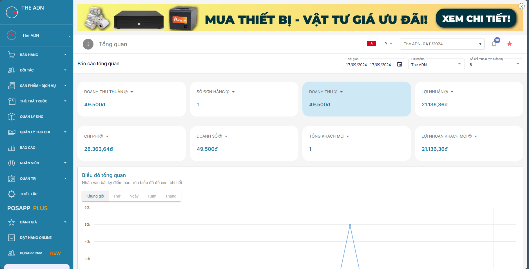
Task: Open the Số đơn hàng metric dropdown arrow
Action: click(233, 92)
